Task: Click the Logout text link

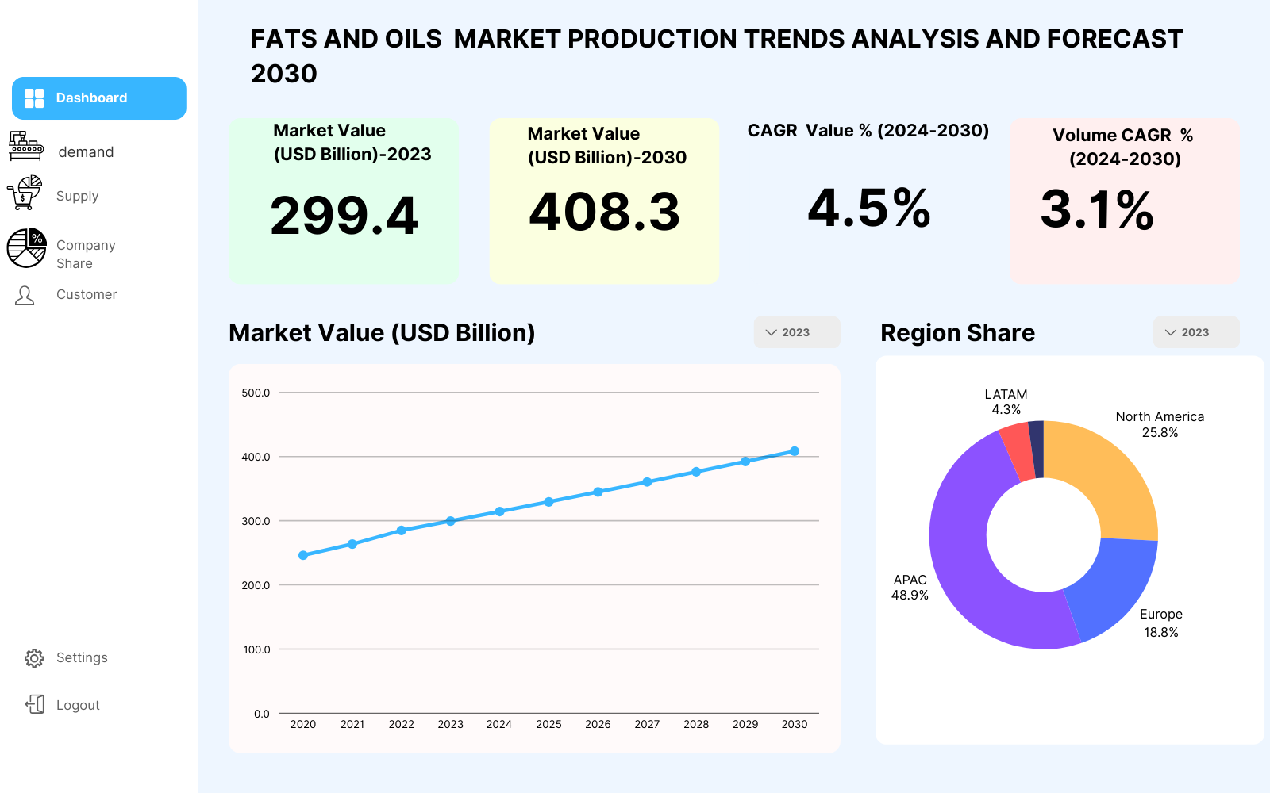Action: (78, 705)
